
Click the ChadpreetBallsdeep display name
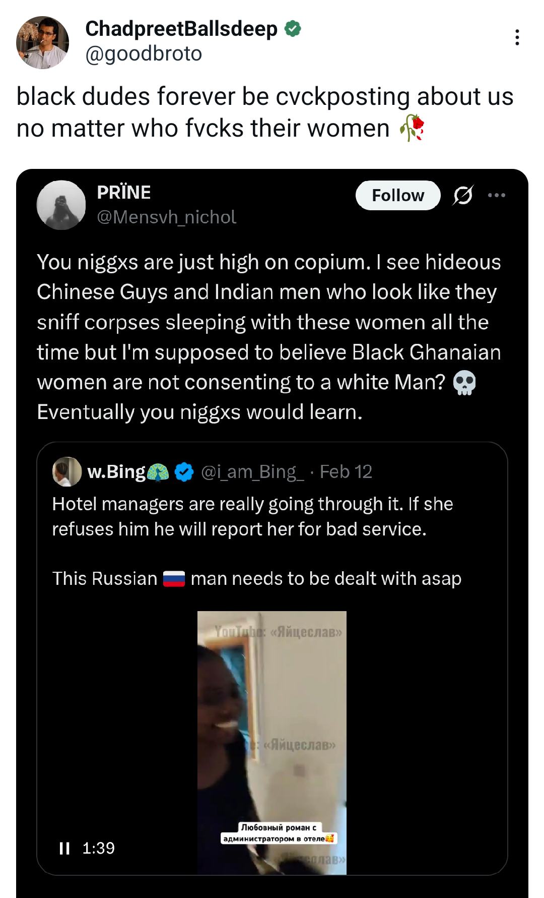pyautogui.click(x=181, y=29)
